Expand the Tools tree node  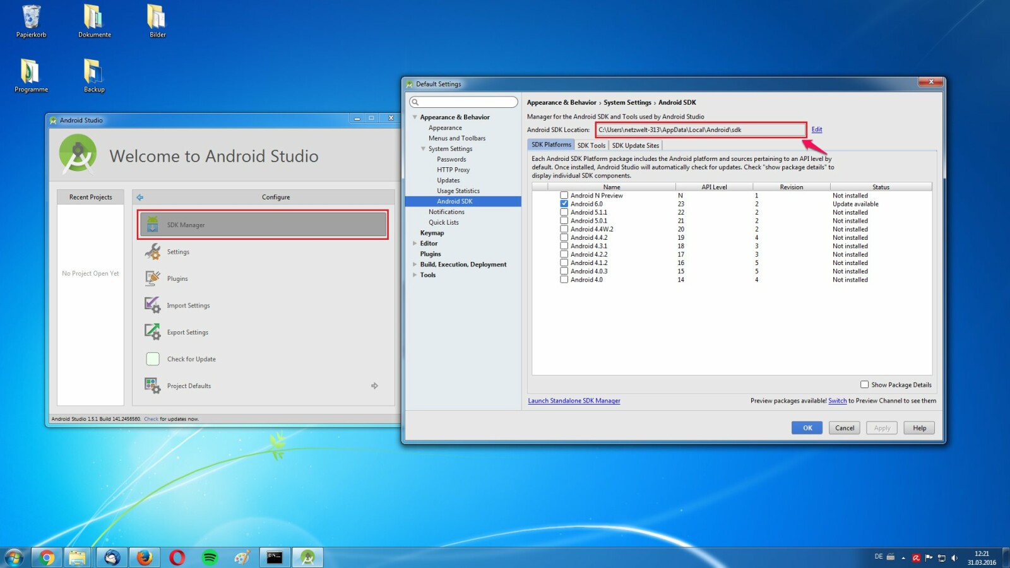tap(415, 275)
